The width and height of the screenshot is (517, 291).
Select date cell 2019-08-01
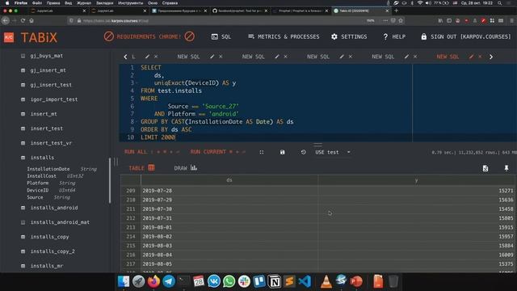tap(158, 227)
